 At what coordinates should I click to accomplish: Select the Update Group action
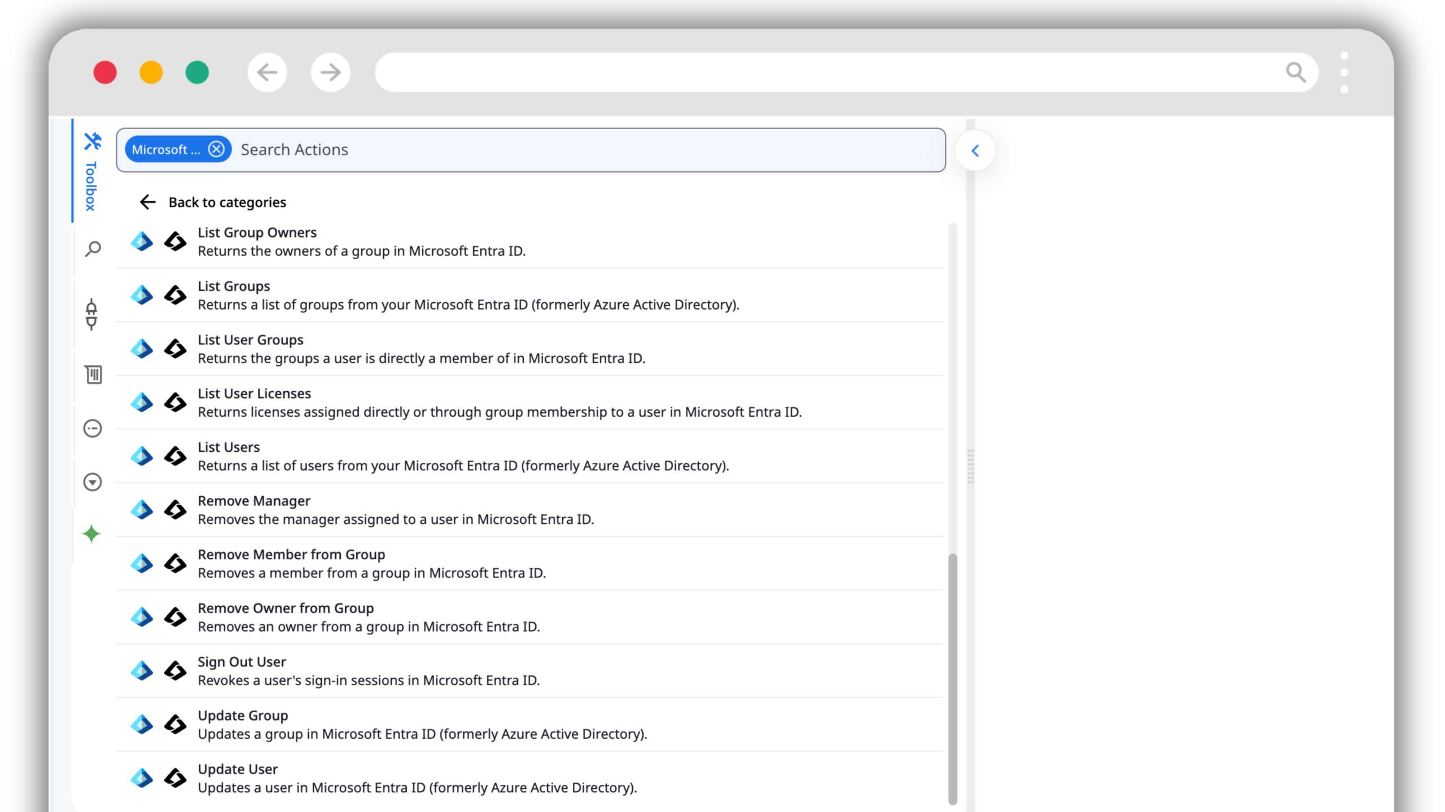(x=529, y=724)
